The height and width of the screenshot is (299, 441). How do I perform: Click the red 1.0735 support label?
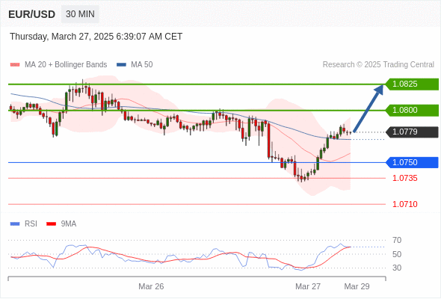pos(405,178)
